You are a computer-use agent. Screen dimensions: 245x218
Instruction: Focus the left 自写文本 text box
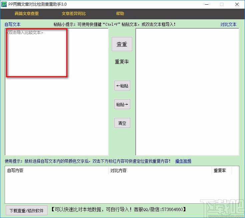[57, 92]
